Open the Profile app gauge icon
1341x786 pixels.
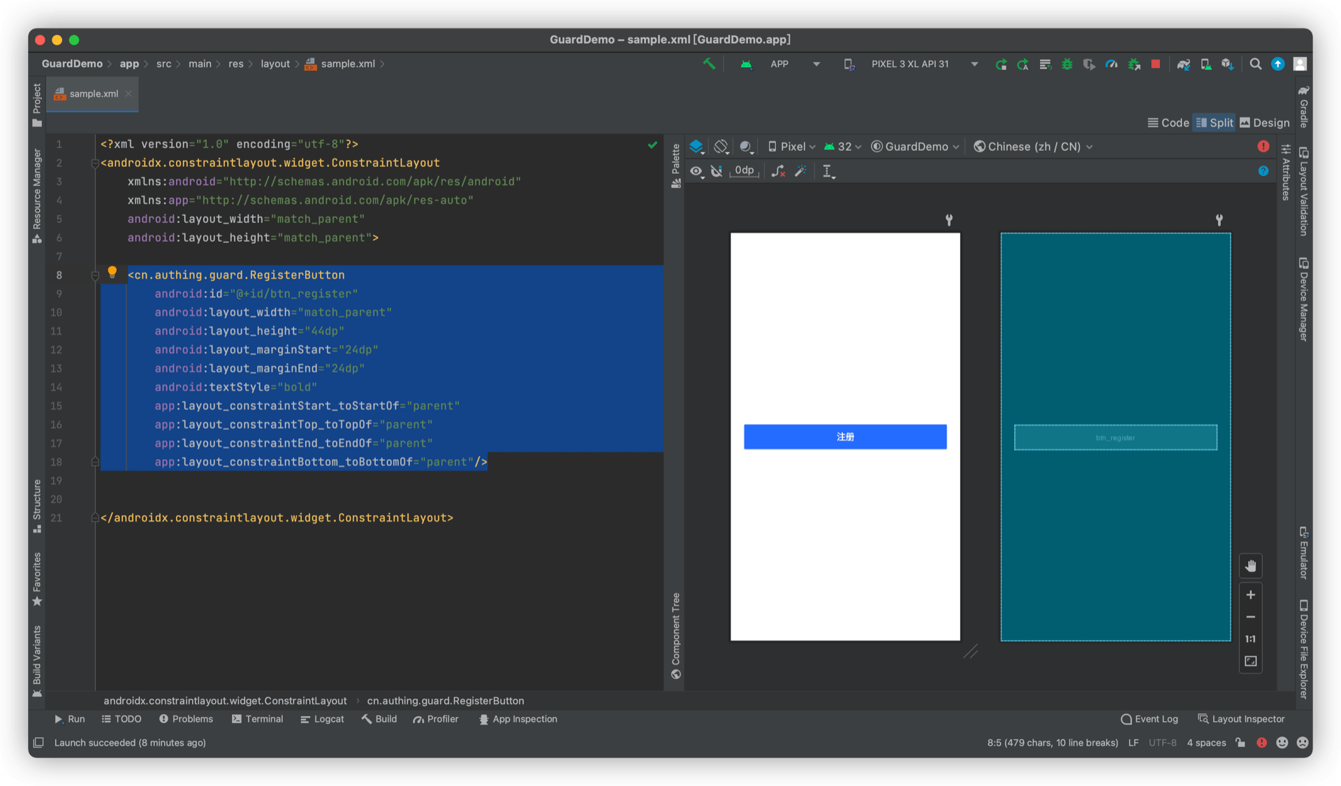[1111, 64]
